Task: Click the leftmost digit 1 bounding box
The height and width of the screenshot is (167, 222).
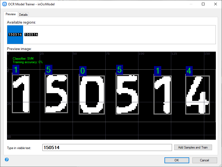Action: 21,94
